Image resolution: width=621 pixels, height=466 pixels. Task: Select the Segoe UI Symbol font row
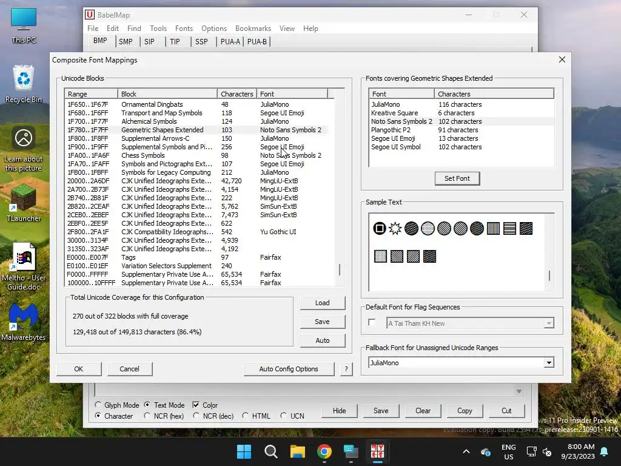(461, 147)
